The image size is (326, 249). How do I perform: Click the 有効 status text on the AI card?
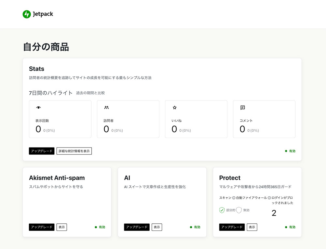click(x=197, y=227)
